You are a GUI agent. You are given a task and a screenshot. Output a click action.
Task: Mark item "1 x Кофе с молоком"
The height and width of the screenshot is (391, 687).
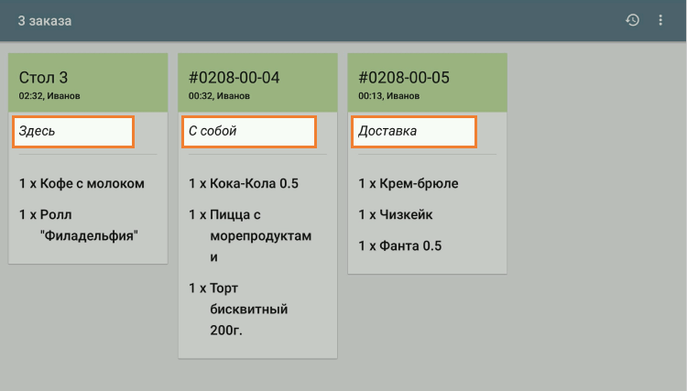pyautogui.click(x=82, y=183)
